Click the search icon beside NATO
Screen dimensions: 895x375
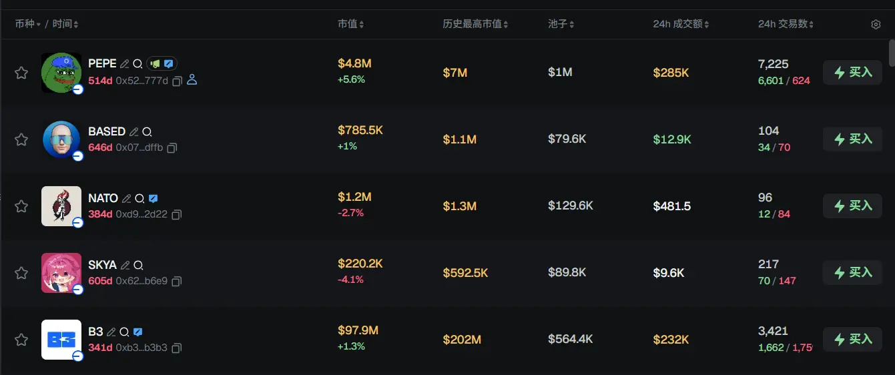click(139, 199)
